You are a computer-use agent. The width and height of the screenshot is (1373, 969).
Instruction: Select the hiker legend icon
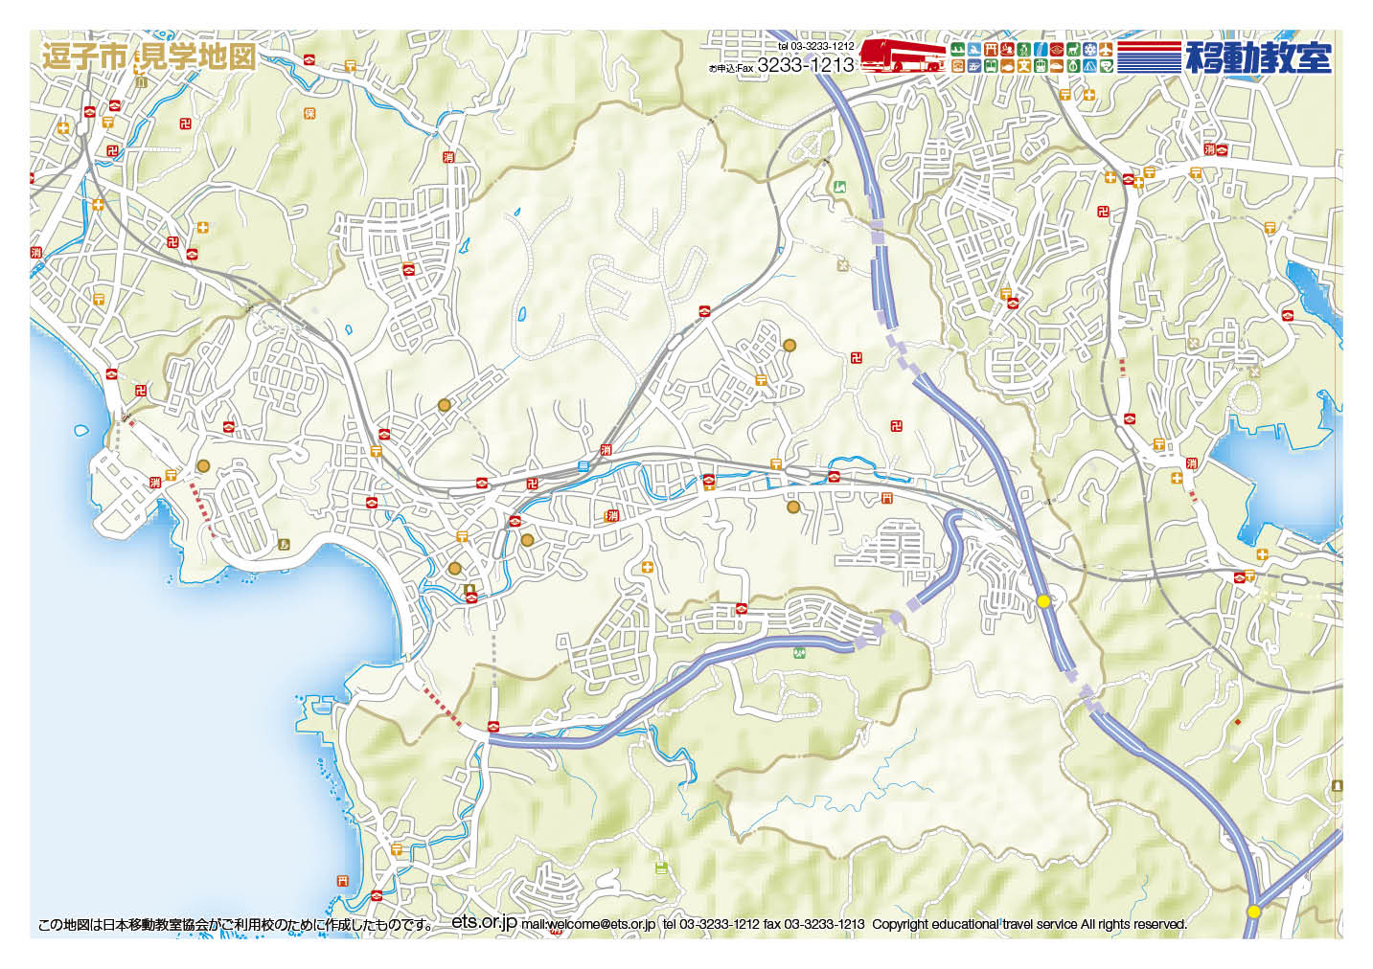1023,49
